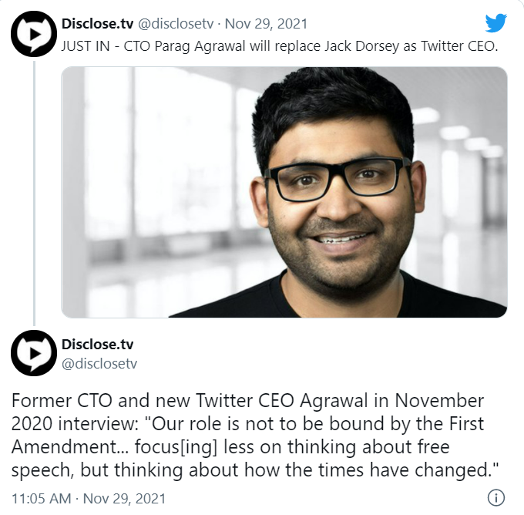Click the @disclosetv handle under lower avatar
524x515 pixels.
(98, 362)
